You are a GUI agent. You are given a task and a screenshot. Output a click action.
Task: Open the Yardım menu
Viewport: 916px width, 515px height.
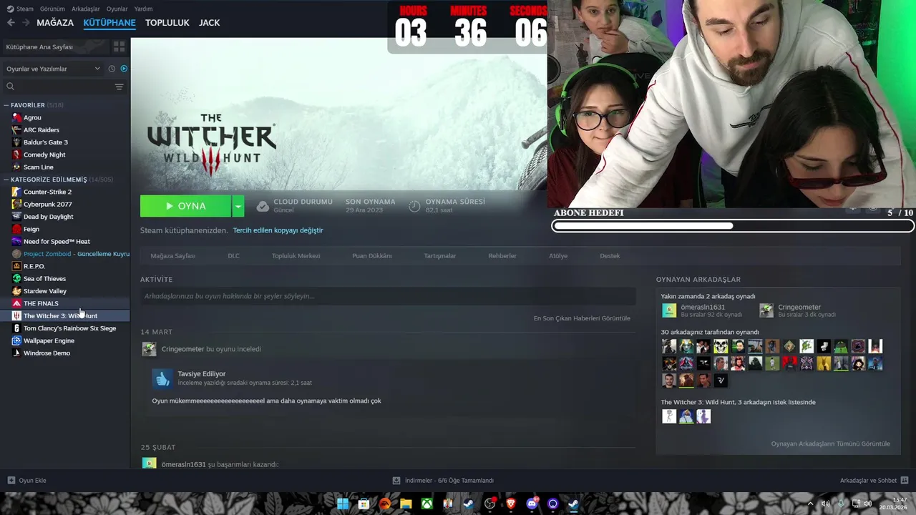pos(143,9)
